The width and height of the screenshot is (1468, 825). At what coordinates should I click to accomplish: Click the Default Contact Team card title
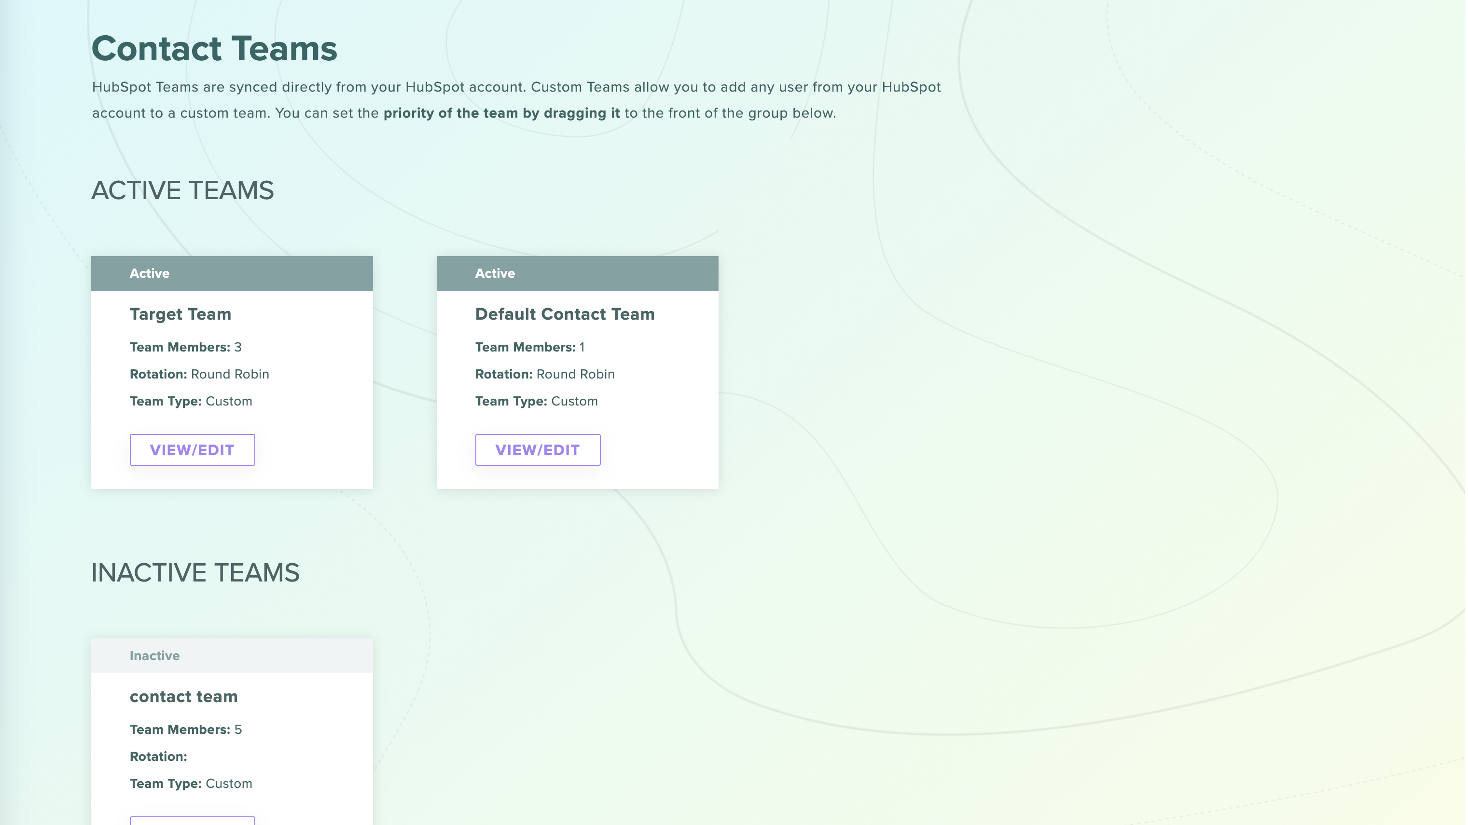pos(564,314)
